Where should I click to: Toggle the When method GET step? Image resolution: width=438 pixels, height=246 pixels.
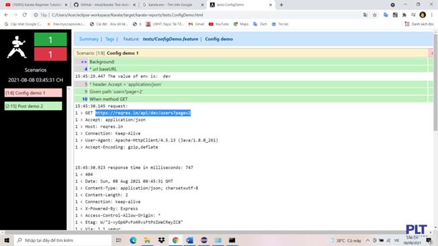[251, 99]
